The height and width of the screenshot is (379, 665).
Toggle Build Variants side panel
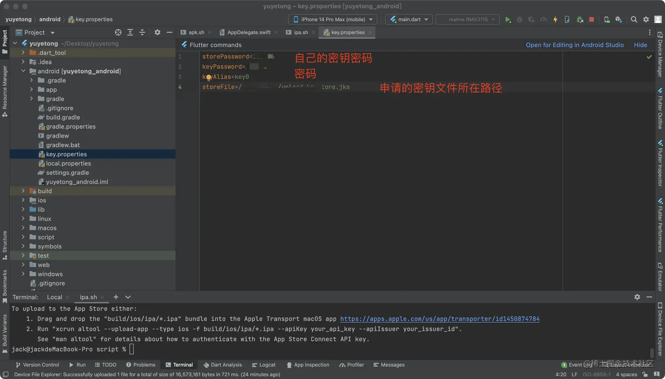tap(5, 333)
